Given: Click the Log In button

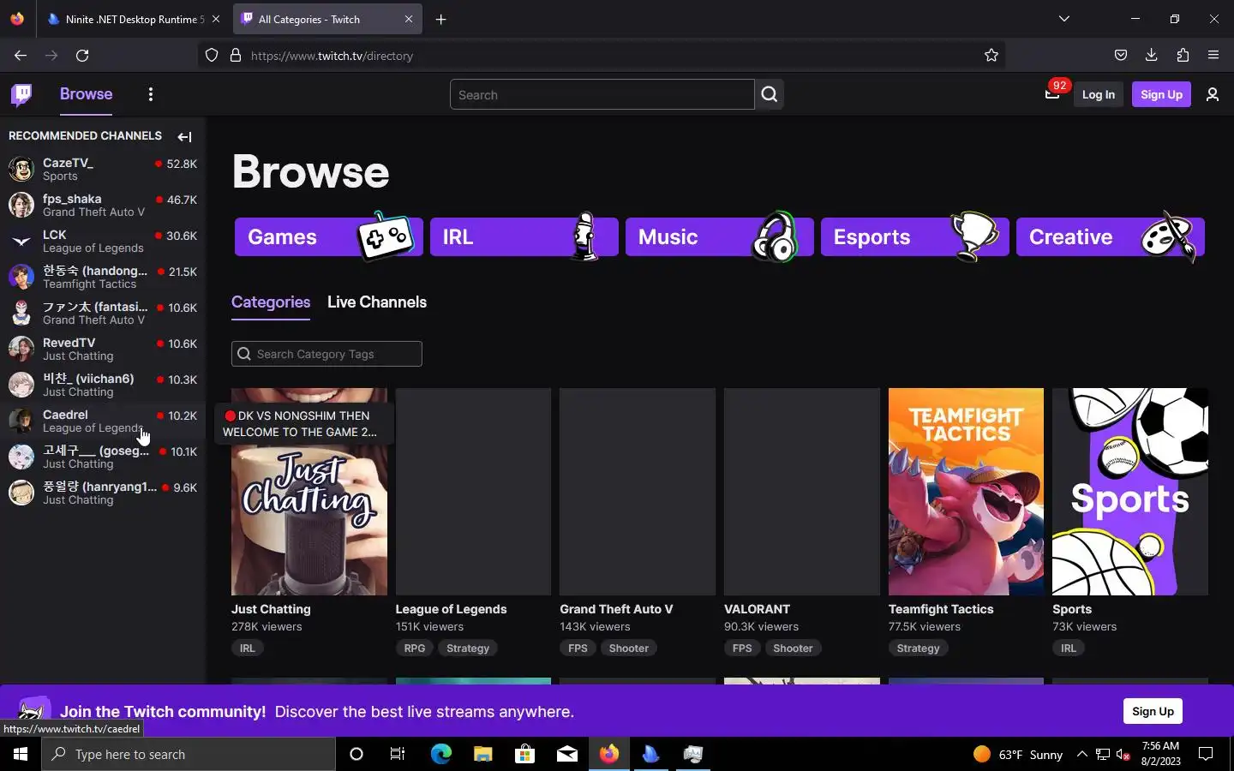Looking at the screenshot, I should click(x=1099, y=94).
